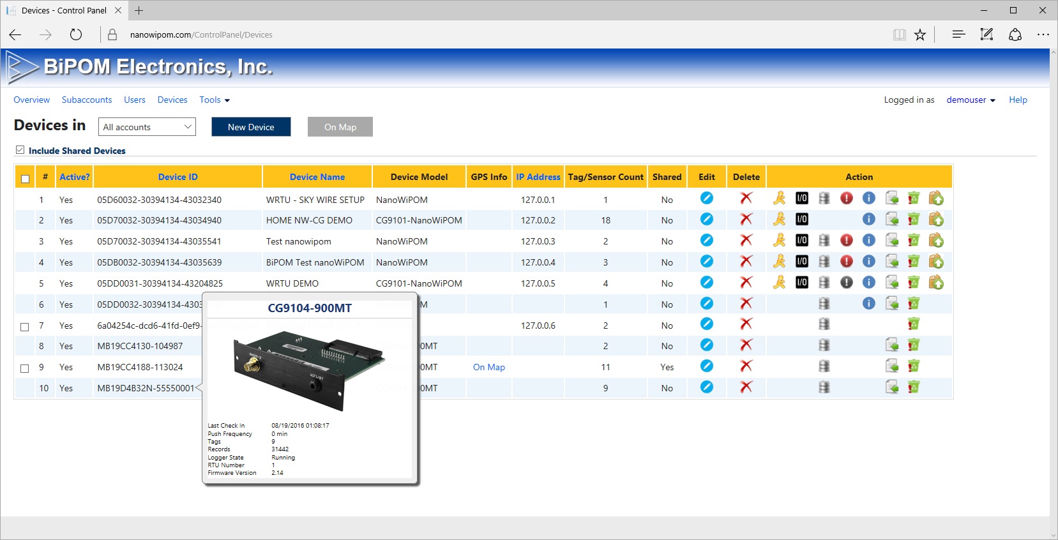Click the web note pen icon

[986, 34]
